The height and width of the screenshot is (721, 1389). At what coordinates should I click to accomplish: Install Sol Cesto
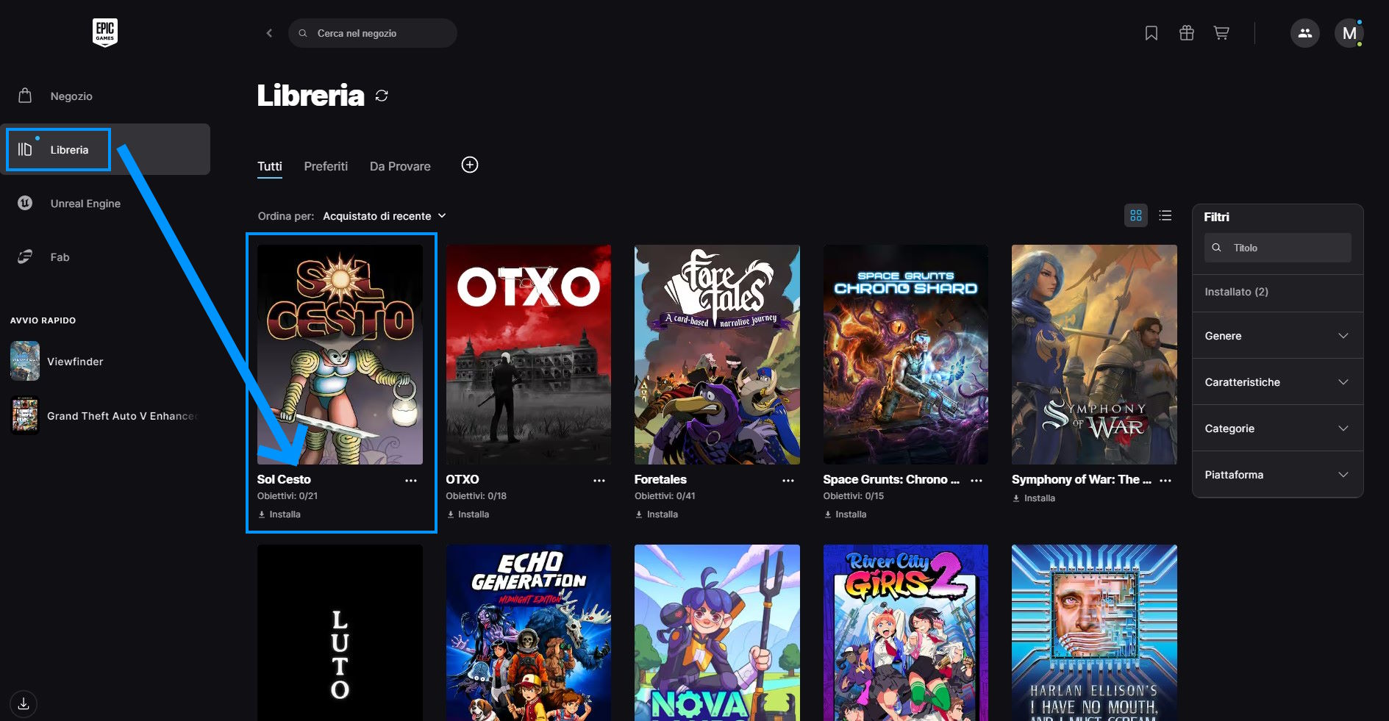pos(279,514)
